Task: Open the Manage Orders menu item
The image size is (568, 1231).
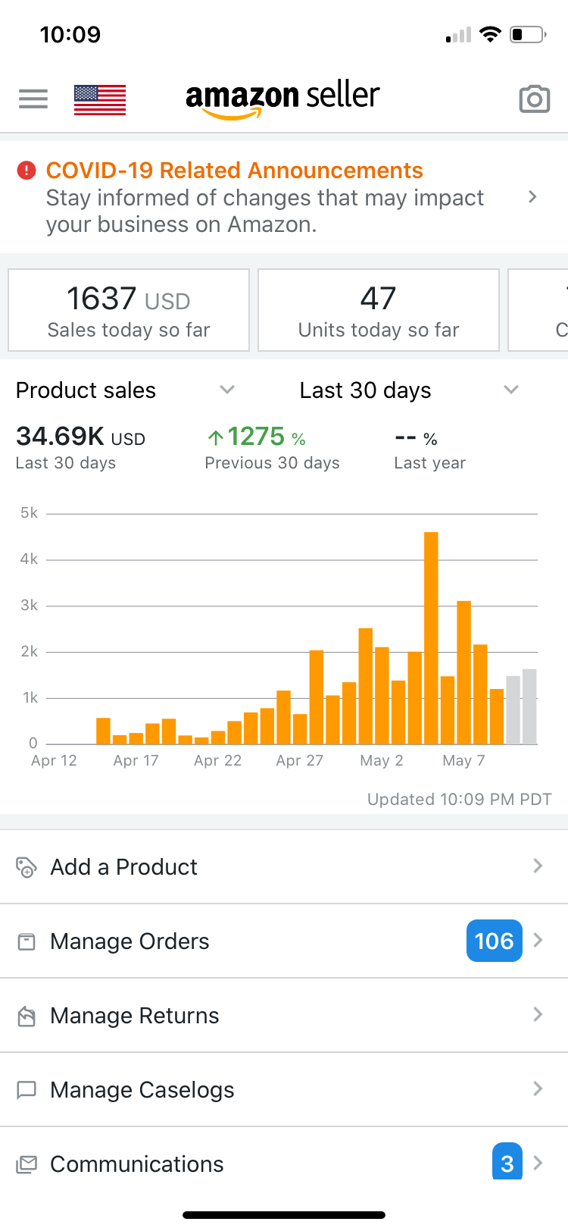Action: coord(130,941)
